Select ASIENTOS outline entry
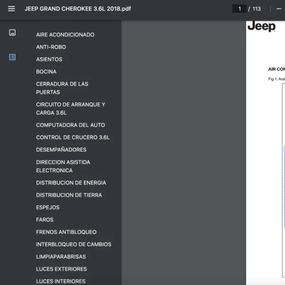The width and height of the screenshot is (285, 285). coord(49,59)
